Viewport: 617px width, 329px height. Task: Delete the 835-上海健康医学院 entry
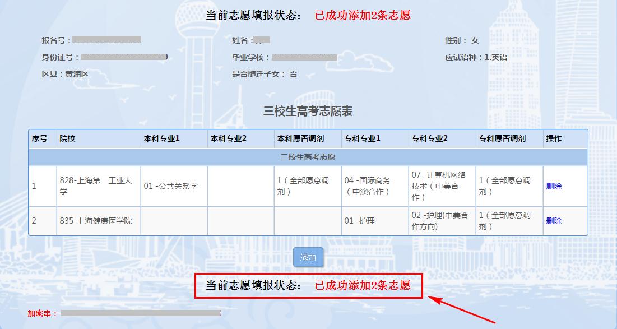click(554, 221)
